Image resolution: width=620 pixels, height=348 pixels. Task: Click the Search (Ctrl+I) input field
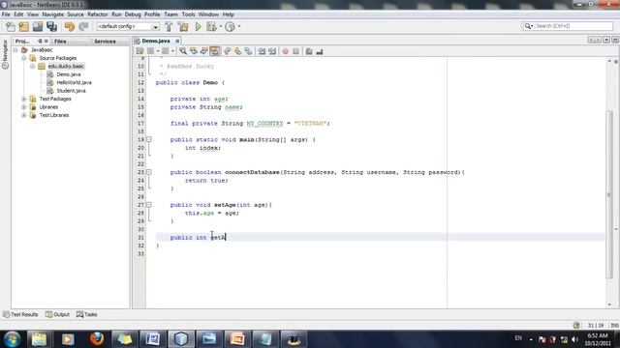tap(573, 26)
